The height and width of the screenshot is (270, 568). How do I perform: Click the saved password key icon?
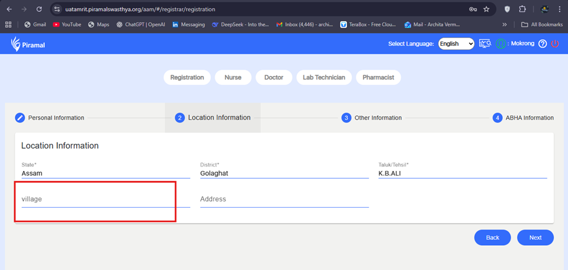[x=473, y=10]
